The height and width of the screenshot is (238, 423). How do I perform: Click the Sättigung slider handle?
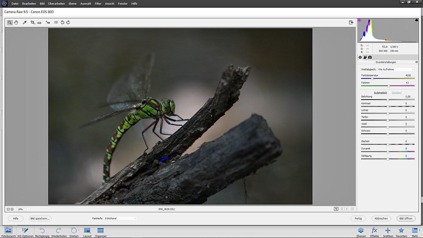[x=388, y=159]
